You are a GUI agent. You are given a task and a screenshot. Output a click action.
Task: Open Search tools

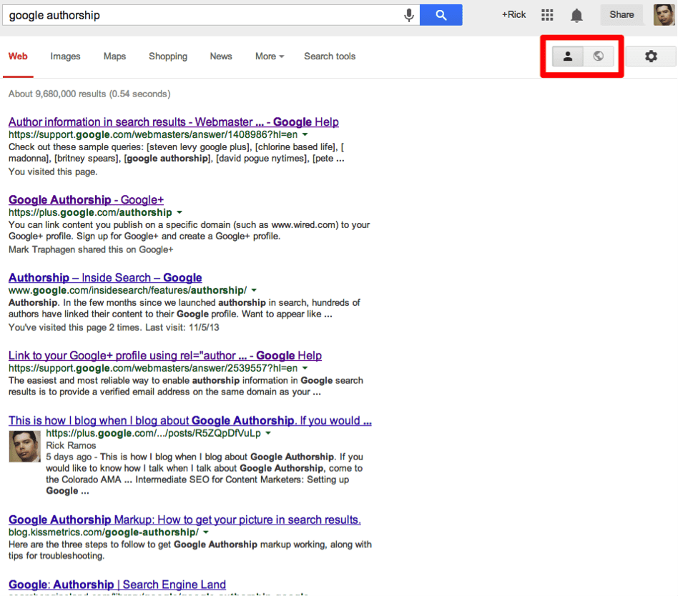coord(330,56)
